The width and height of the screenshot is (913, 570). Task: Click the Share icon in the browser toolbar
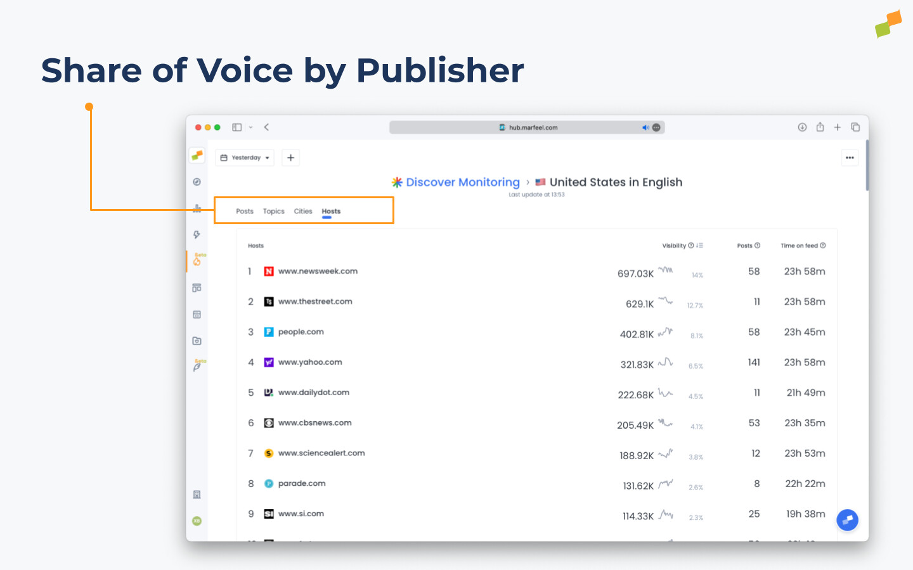click(x=820, y=127)
